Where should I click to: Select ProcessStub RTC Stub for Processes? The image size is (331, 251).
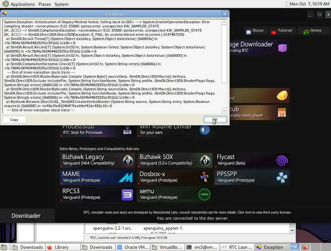pyautogui.click(x=97, y=131)
